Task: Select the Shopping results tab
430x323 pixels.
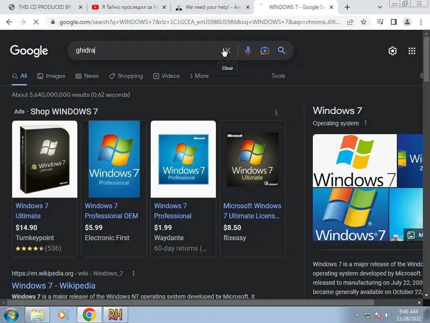Action: pos(126,76)
